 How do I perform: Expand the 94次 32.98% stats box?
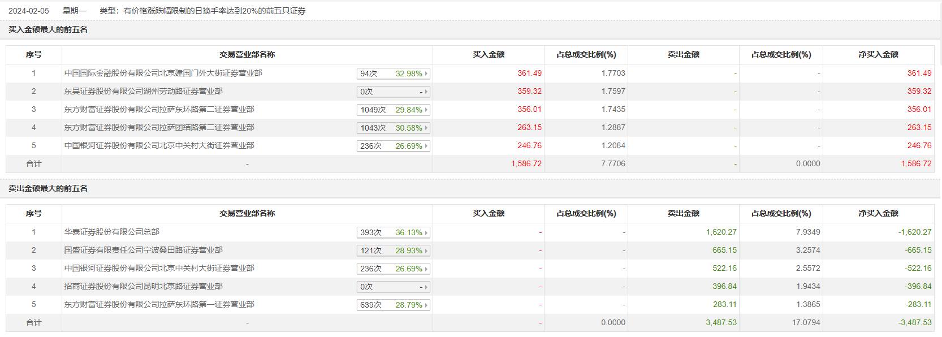tap(394, 74)
